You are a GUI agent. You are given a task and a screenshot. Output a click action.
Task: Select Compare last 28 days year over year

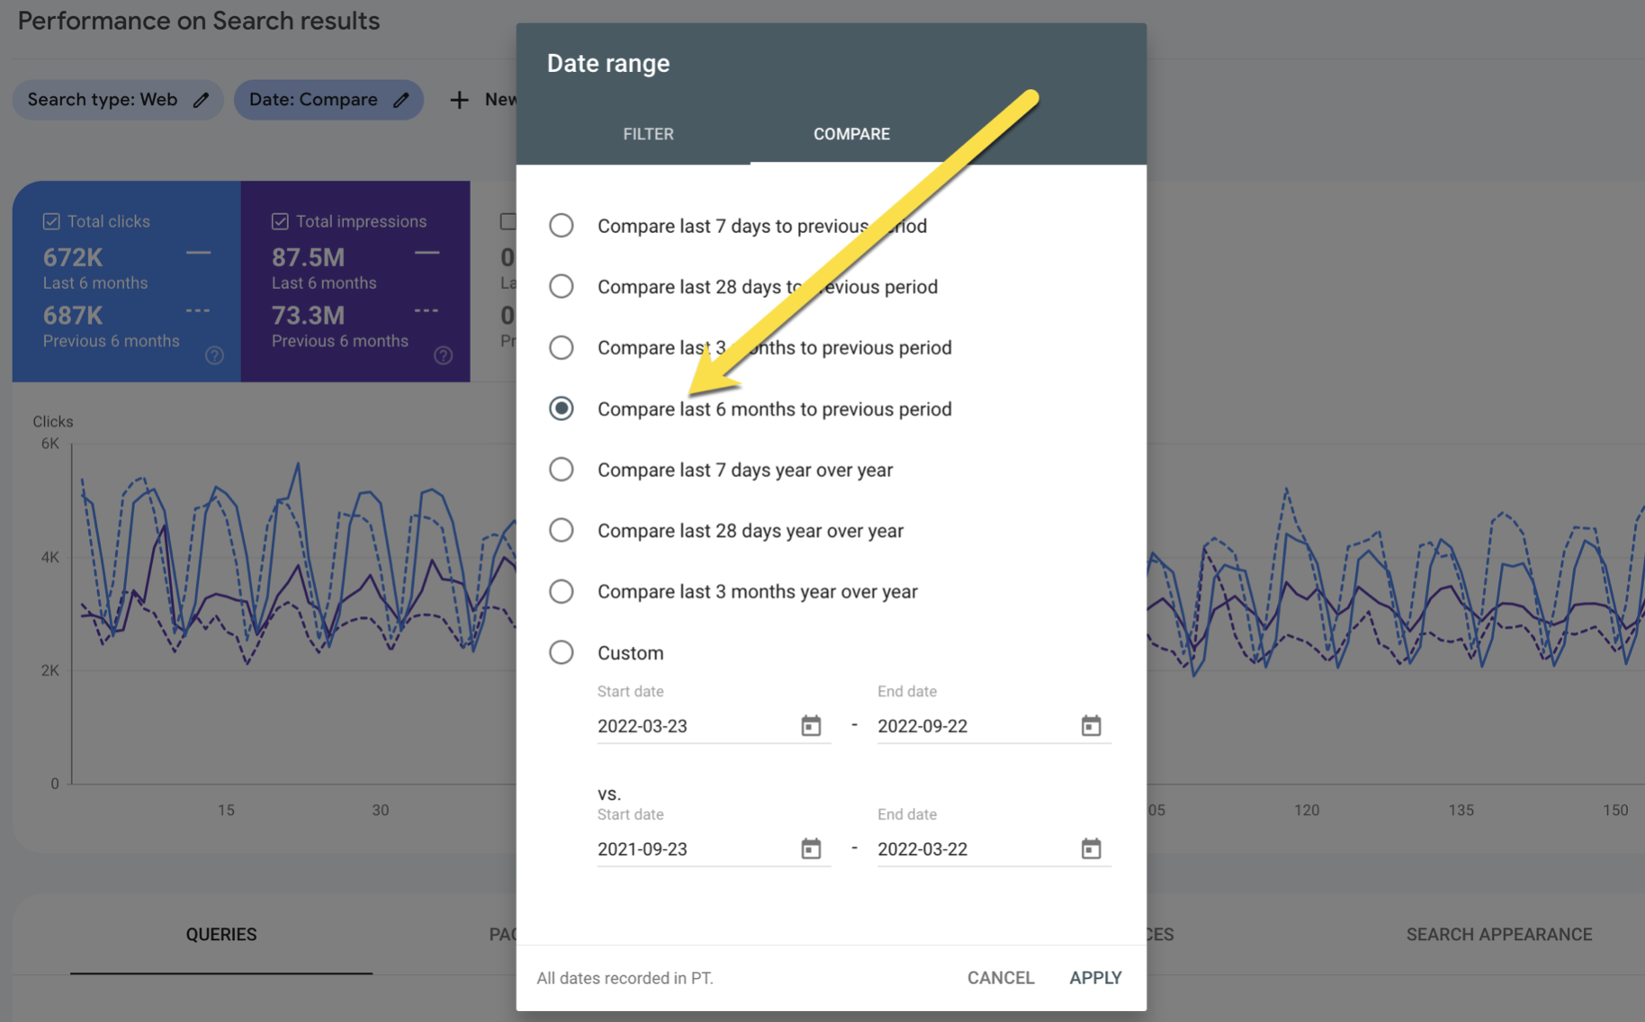coord(562,531)
